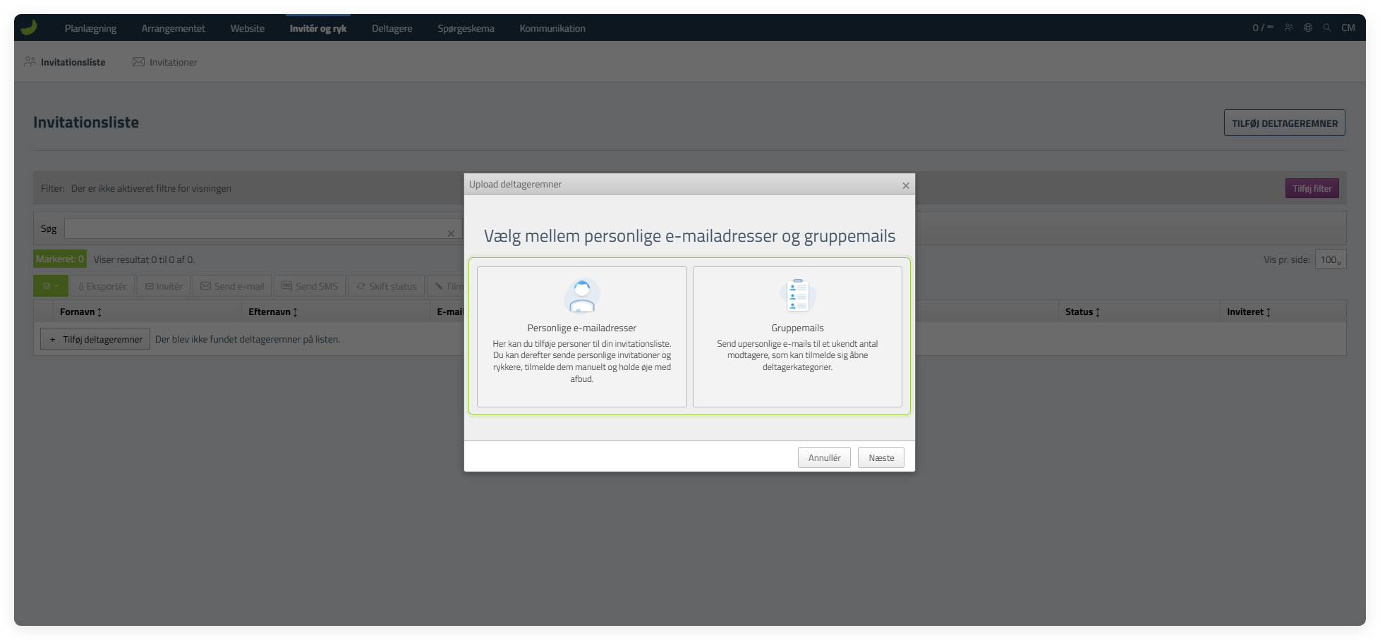Screen dimensions: 1380x640
Task: Select the Personlige e-mailadresser person icon
Action: point(582,295)
